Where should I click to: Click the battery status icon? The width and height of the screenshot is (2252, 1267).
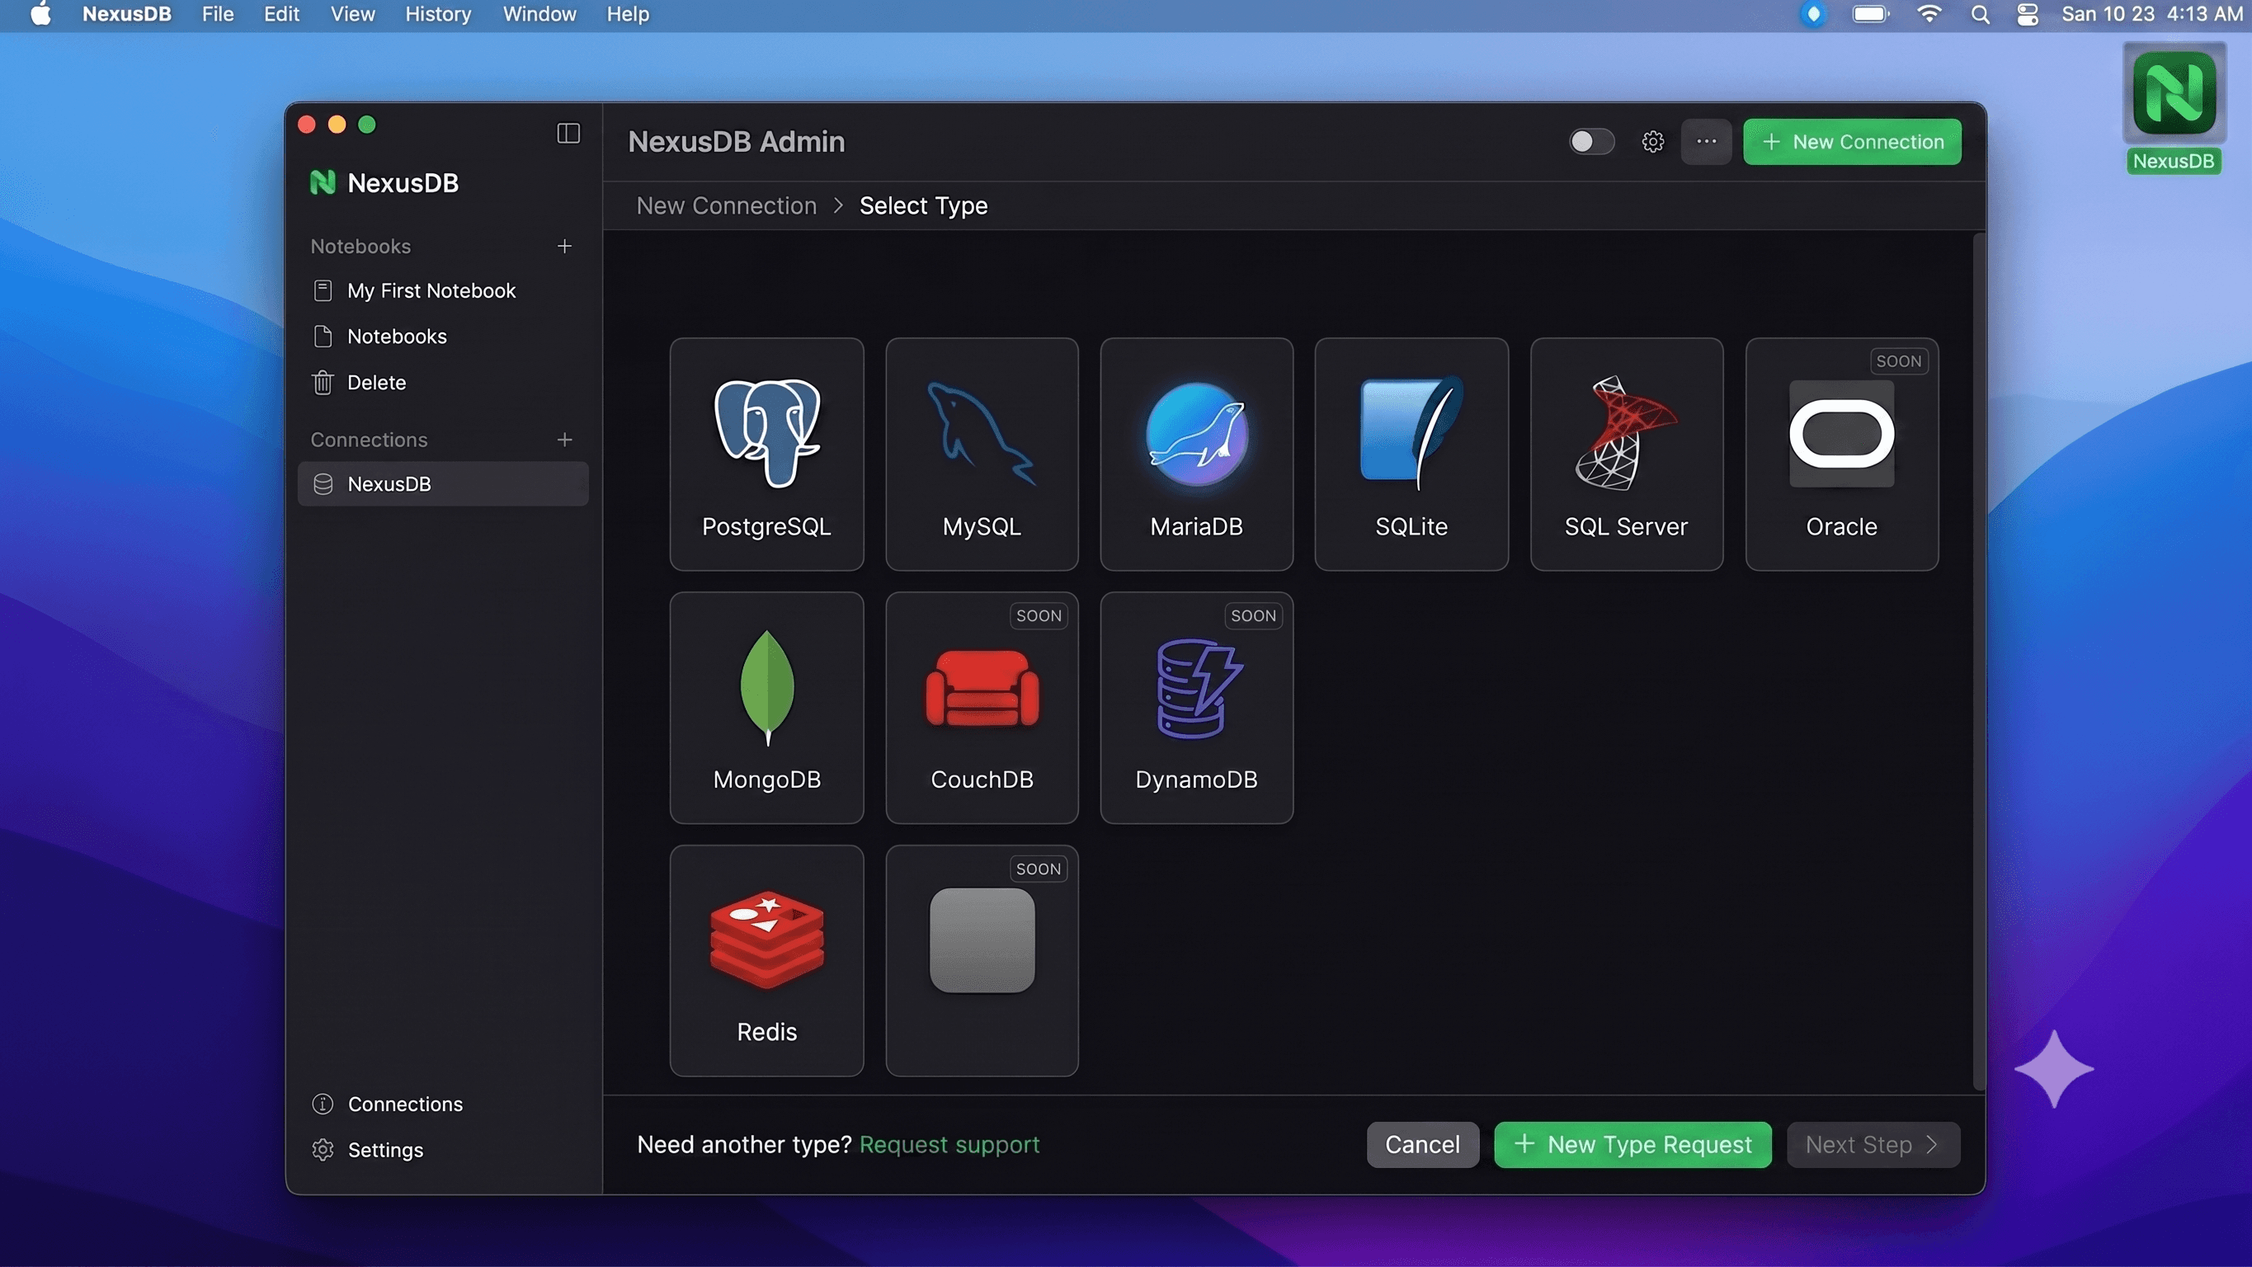1870,15
